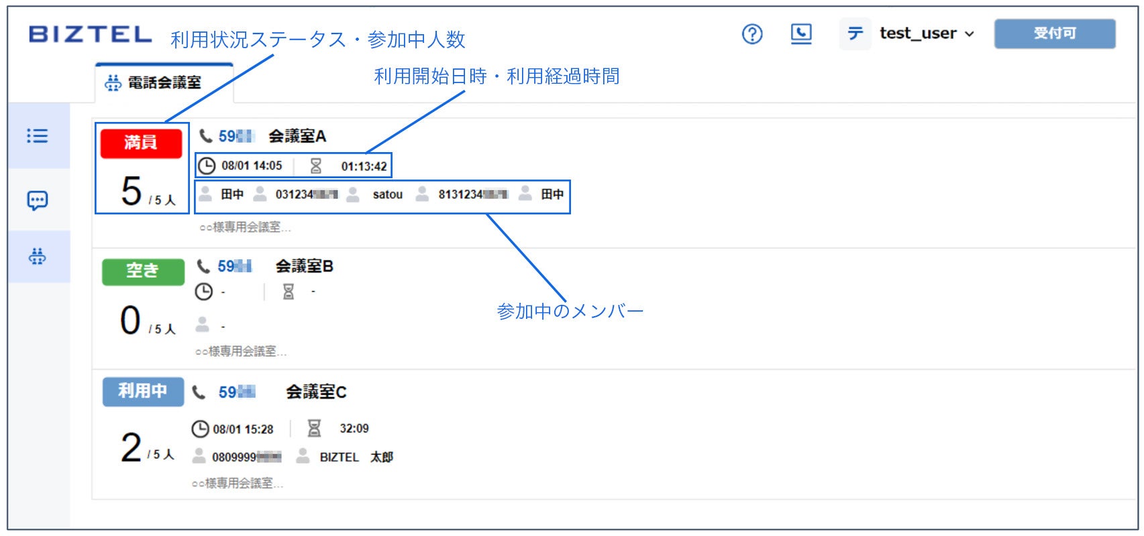Click member satou in 会議室A
The width and height of the screenshot is (1144, 536).
(388, 194)
